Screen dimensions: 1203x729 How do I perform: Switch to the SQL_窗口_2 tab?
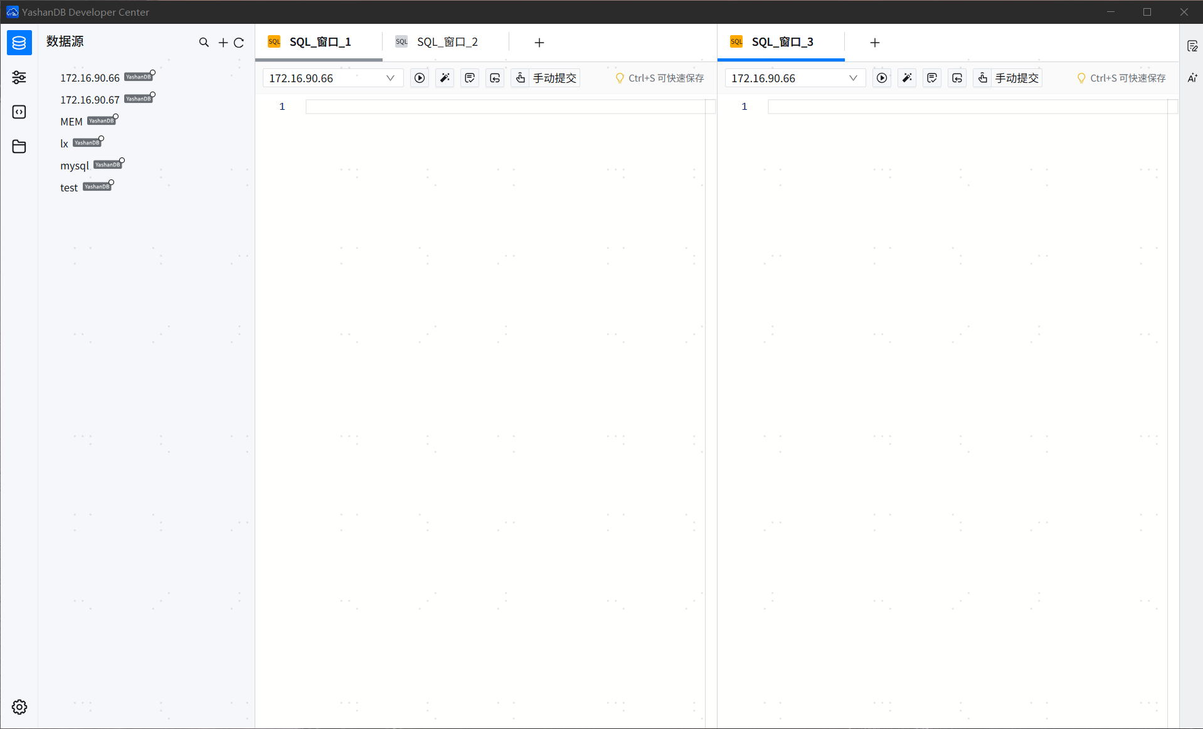coord(447,41)
